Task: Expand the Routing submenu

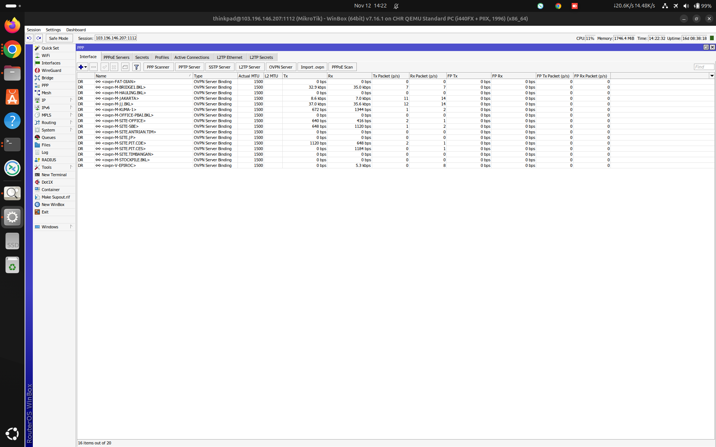Action: (54, 123)
